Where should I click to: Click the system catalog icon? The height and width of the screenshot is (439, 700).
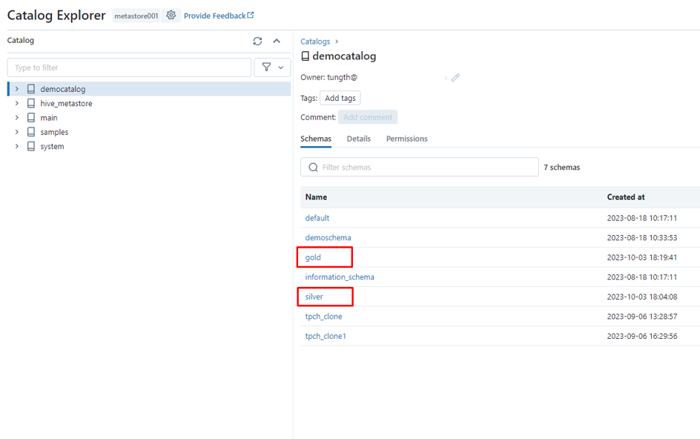(31, 147)
